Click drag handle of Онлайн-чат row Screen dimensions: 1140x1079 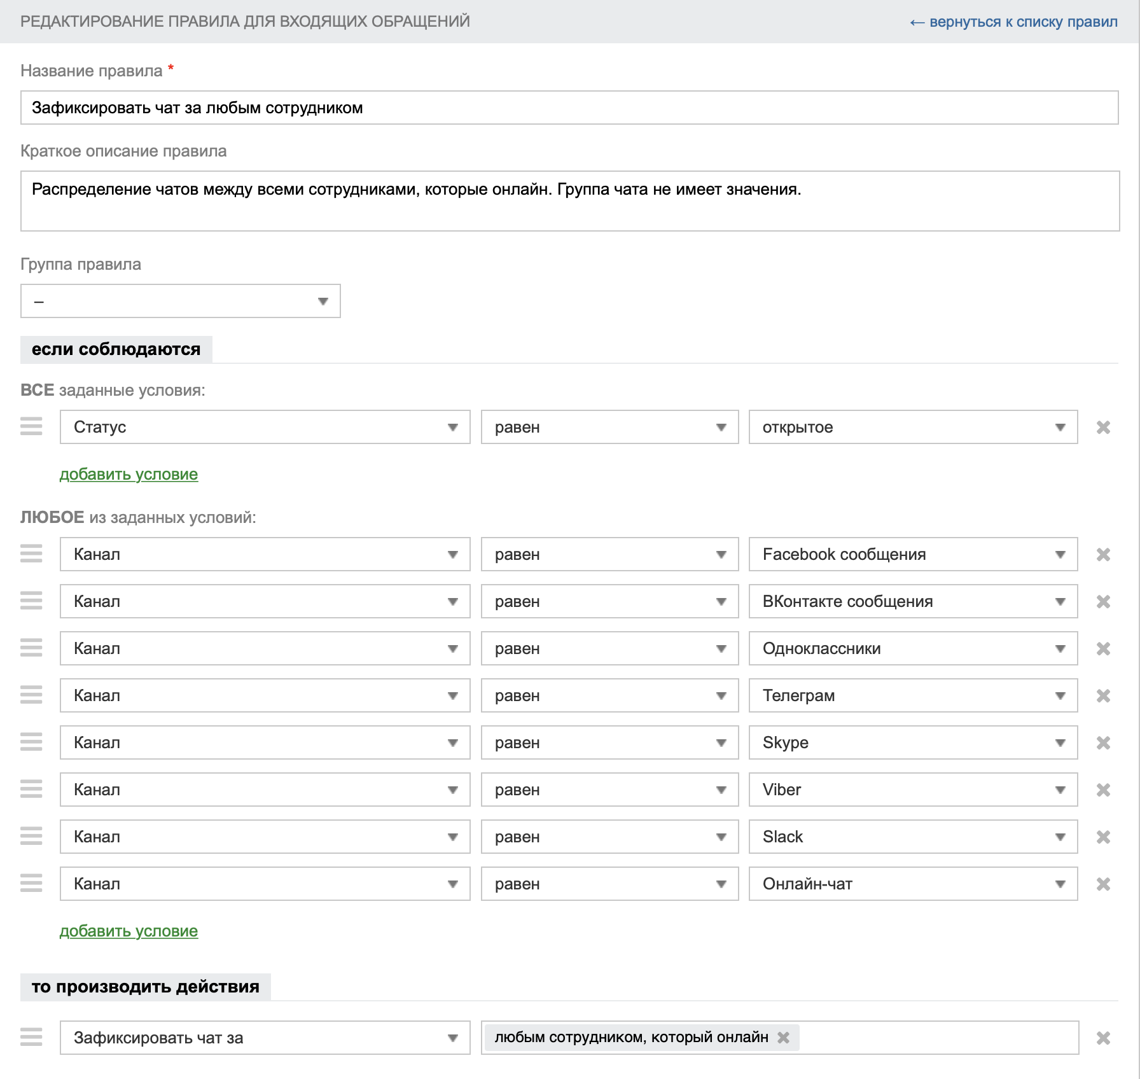31,883
